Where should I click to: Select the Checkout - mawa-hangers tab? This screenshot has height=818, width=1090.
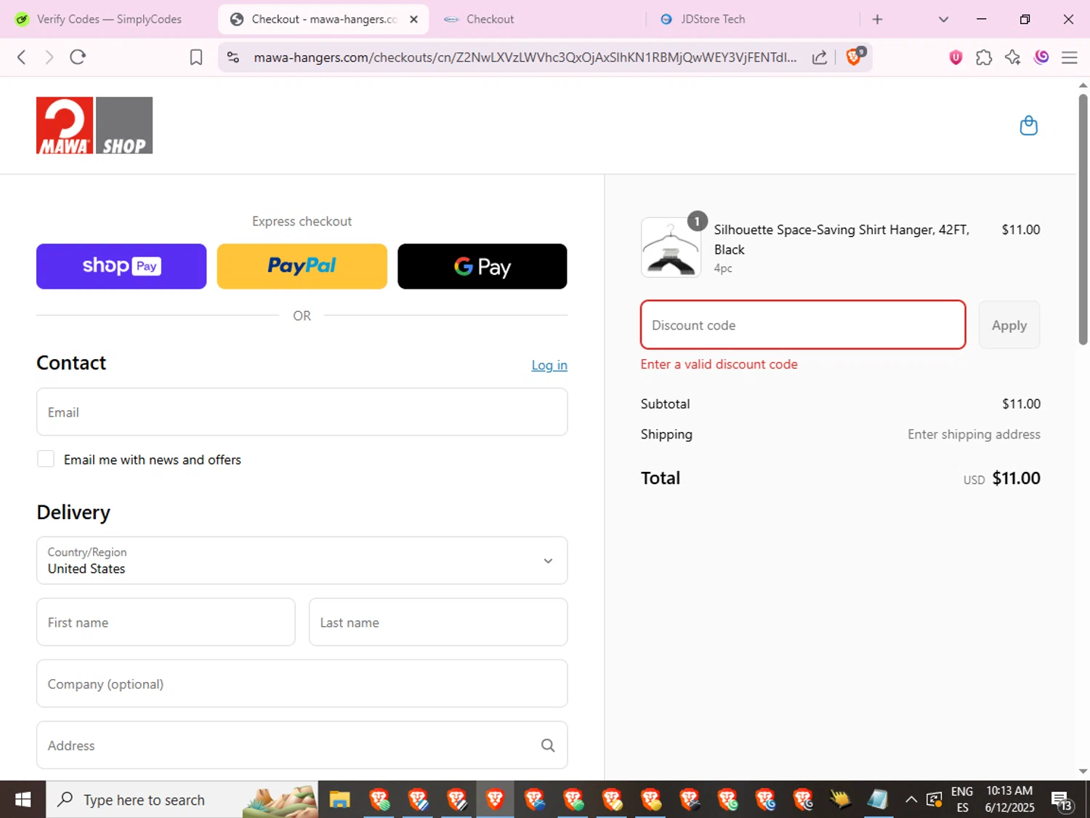[324, 20]
